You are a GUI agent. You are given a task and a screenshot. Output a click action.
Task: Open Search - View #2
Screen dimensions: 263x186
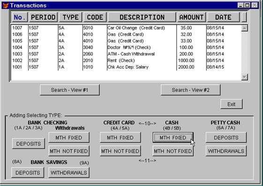point(190,90)
